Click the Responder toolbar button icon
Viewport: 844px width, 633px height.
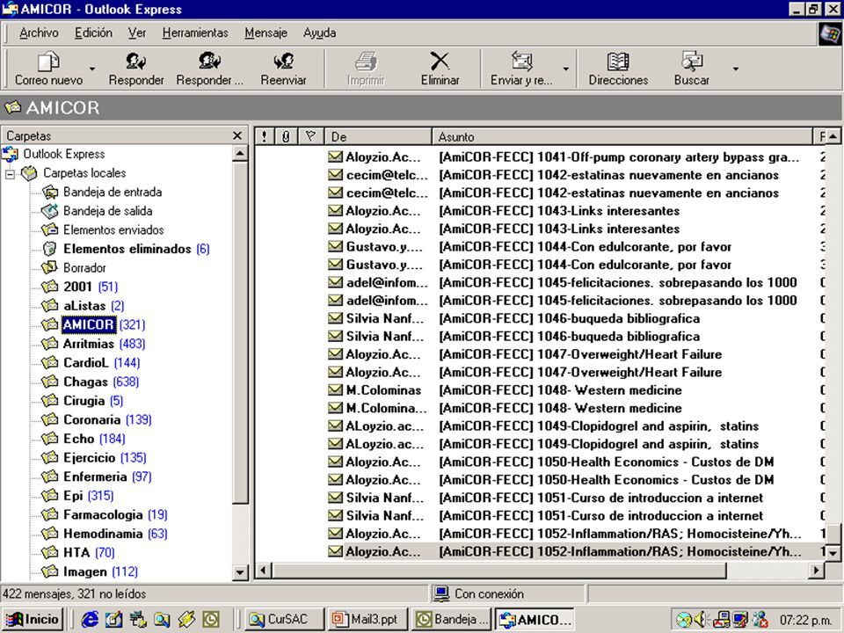(x=135, y=62)
